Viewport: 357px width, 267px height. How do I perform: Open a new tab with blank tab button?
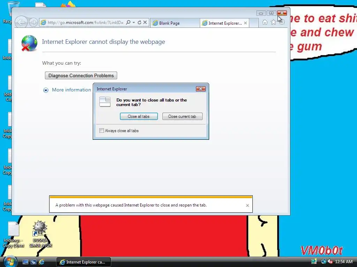pos(254,23)
